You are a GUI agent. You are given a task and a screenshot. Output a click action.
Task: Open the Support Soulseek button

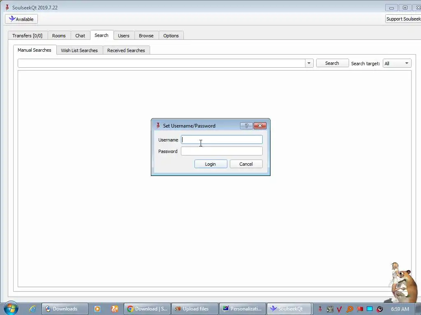(403, 19)
